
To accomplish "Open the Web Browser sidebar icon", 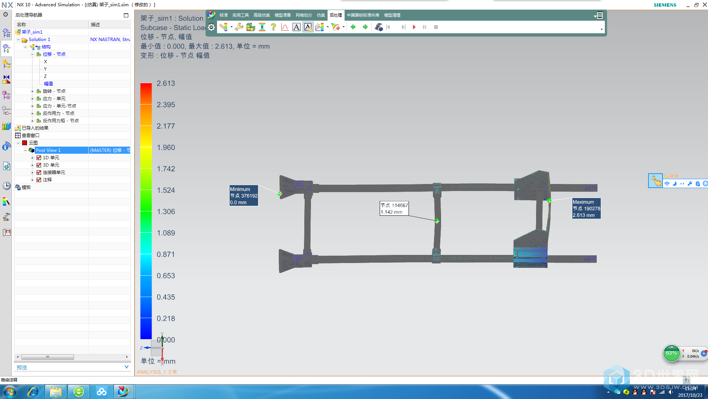I will point(6,166).
